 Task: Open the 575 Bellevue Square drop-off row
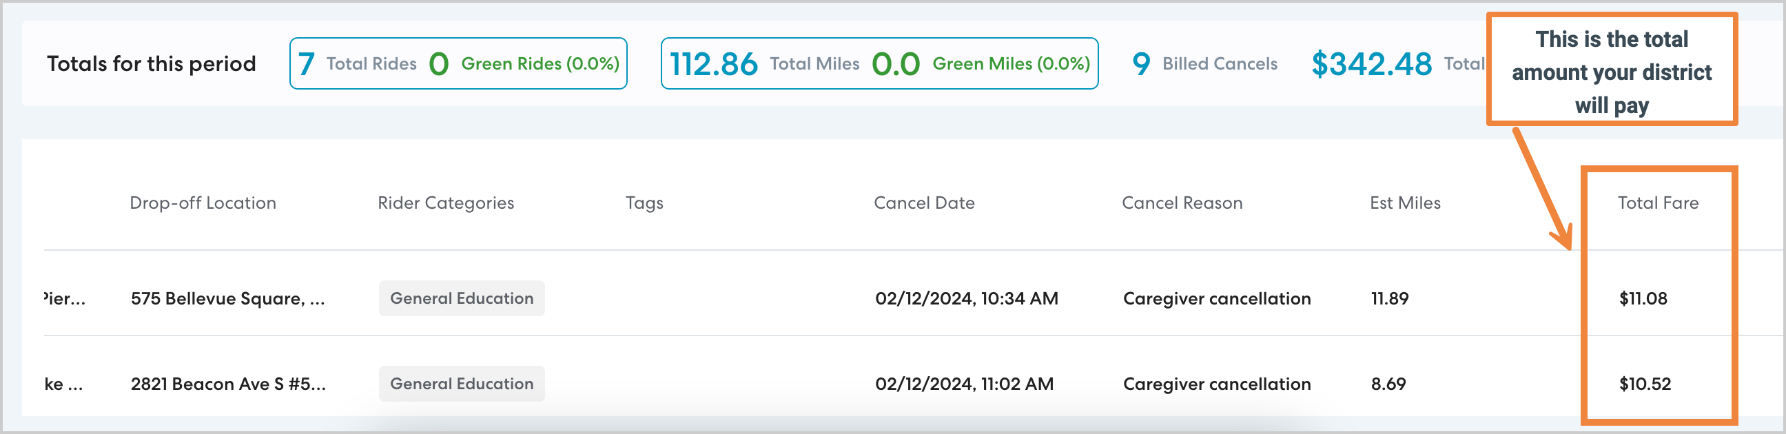pyautogui.click(x=227, y=299)
